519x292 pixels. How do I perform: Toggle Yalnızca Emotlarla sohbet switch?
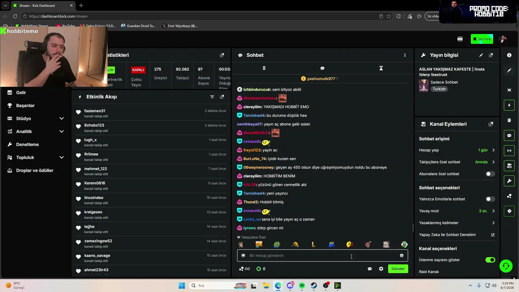pyautogui.click(x=490, y=199)
